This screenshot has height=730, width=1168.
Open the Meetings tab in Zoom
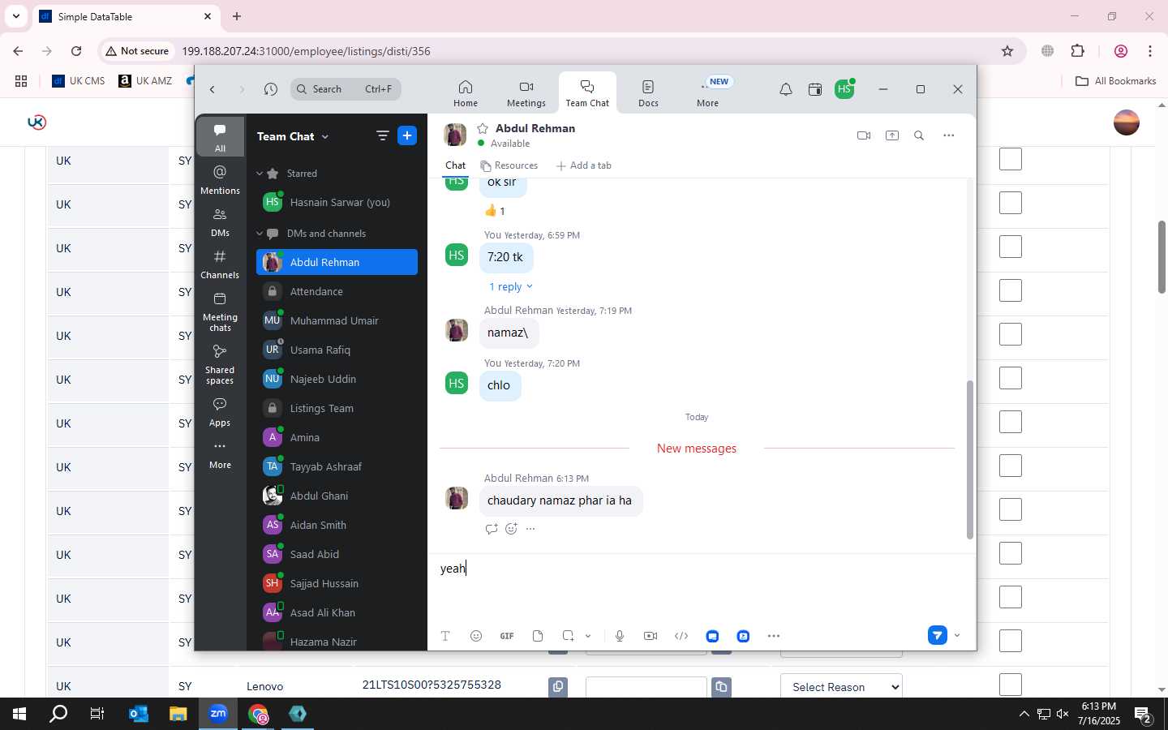[x=526, y=93]
